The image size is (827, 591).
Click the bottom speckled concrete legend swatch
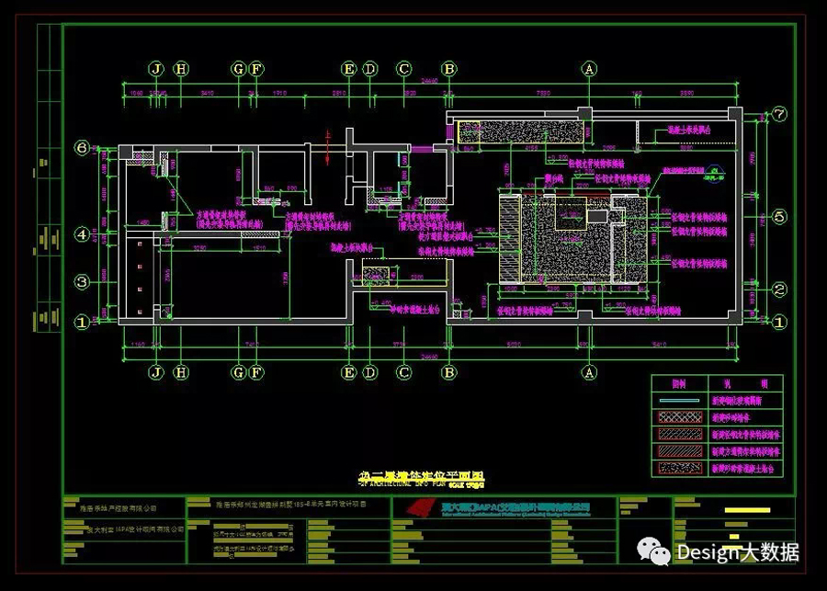(x=680, y=469)
